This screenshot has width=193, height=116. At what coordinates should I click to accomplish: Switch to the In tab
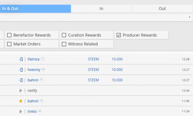coord(101,9)
